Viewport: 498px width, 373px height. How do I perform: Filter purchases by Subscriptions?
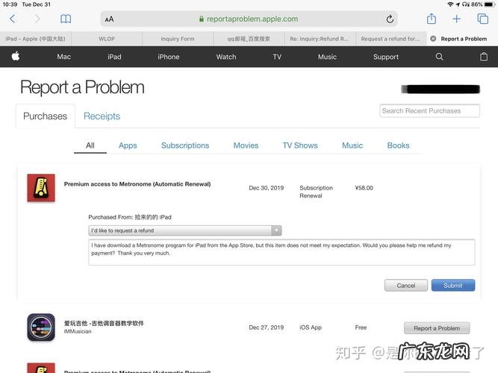click(x=185, y=145)
